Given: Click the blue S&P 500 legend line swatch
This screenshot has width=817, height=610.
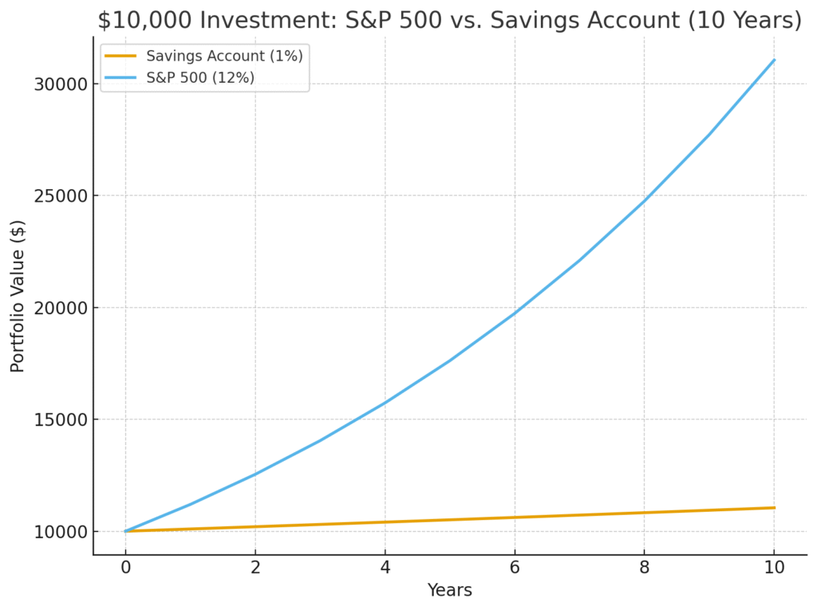Looking at the screenshot, I should pyautogui.click(x=120, y=77).
